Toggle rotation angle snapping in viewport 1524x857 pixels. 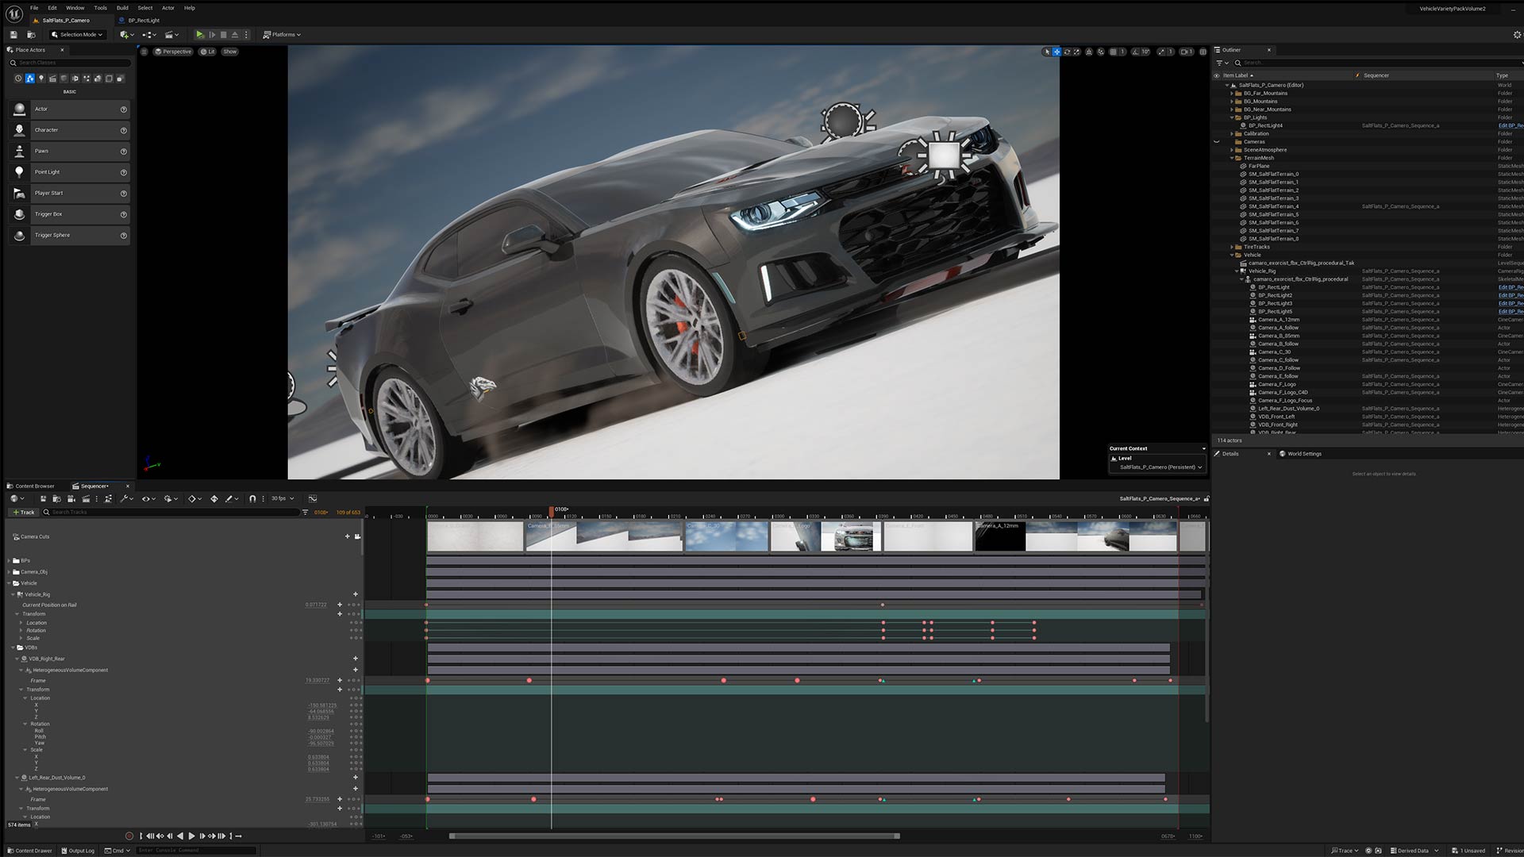[x=1135, y=52]
